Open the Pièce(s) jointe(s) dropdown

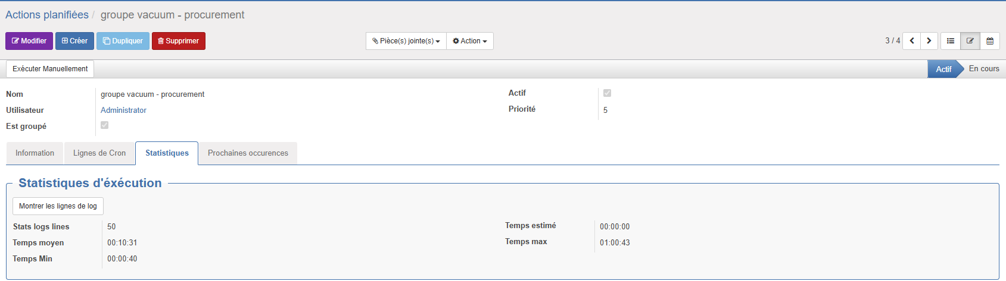click(406, 41)
